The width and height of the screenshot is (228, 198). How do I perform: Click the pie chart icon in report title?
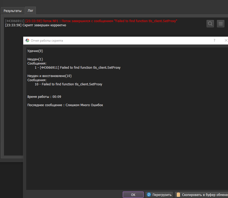pyautogui.click(x=27, y=41)
